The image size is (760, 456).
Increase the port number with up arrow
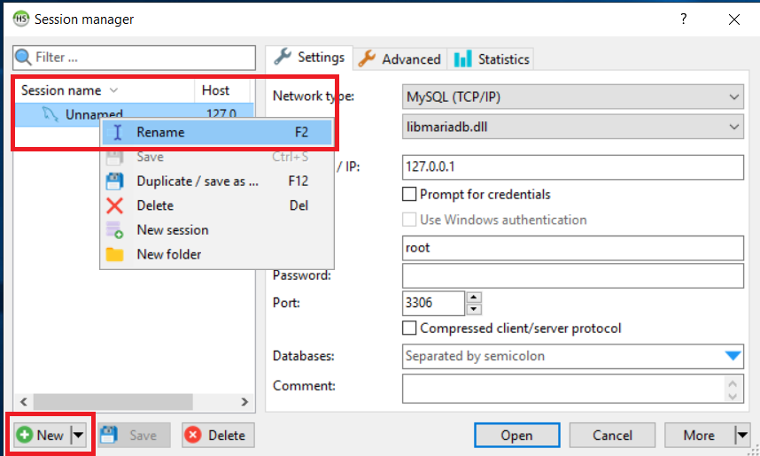click(x=474, y=297)
